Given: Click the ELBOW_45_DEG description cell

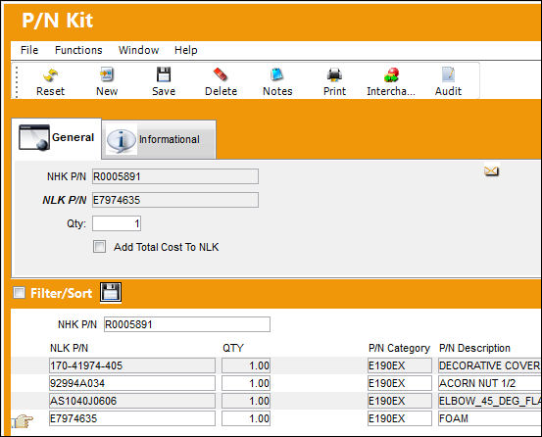Looking at the screenshot, I should pyautogui.click(x=490, y=401).
